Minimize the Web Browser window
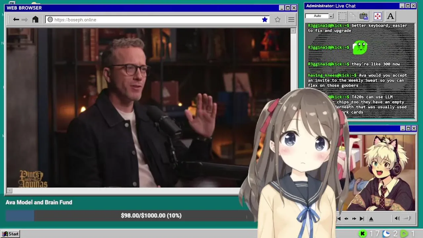423x238 pixels. (x=282, y=8)
